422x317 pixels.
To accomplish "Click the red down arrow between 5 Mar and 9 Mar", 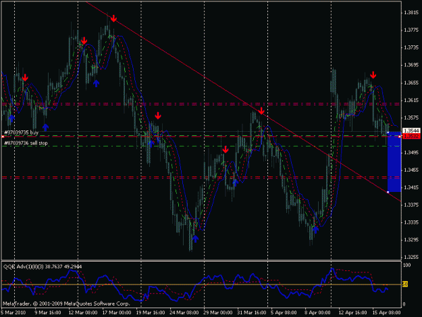I will [x=25, y=78].
